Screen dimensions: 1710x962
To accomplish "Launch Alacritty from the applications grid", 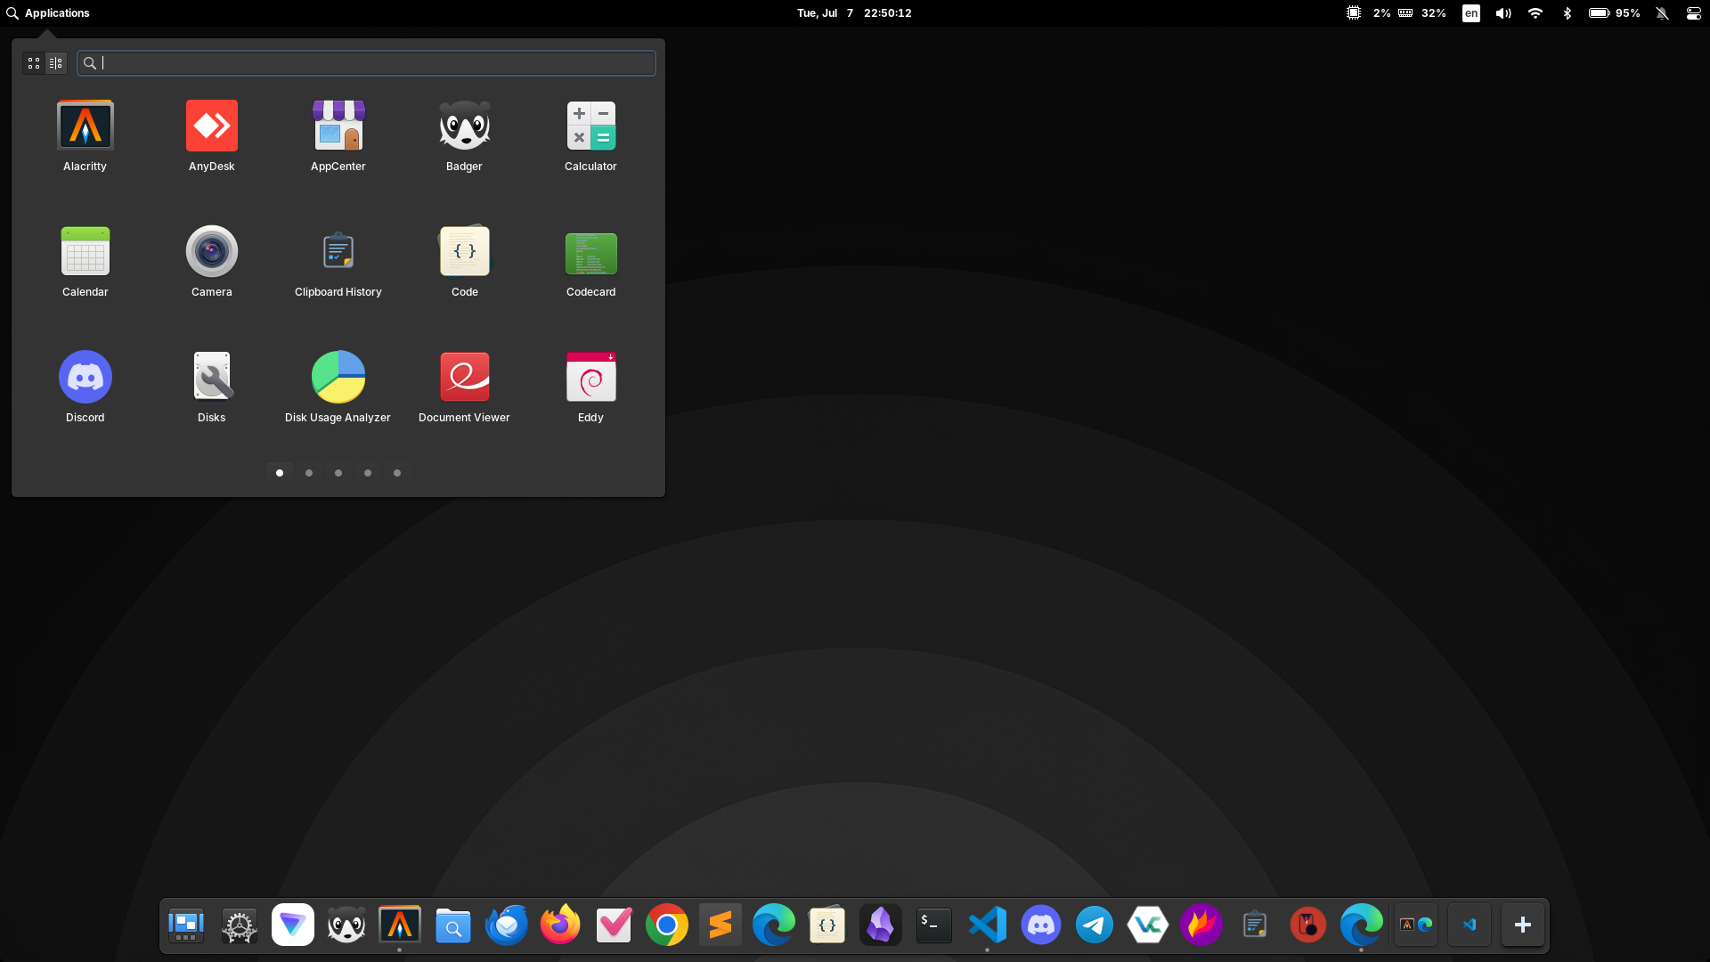I will coord(85,136).
